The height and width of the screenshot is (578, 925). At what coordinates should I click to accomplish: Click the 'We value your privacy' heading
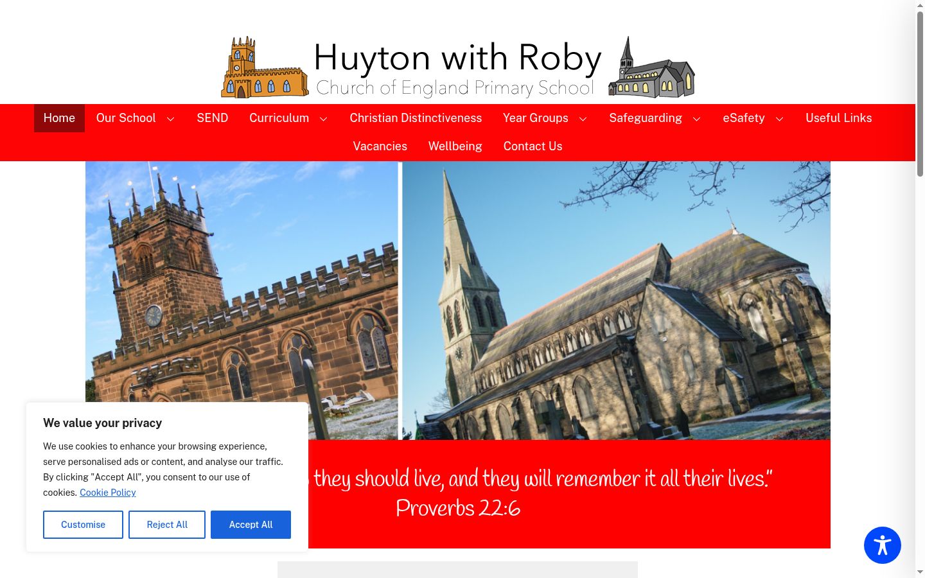point(103,423)
